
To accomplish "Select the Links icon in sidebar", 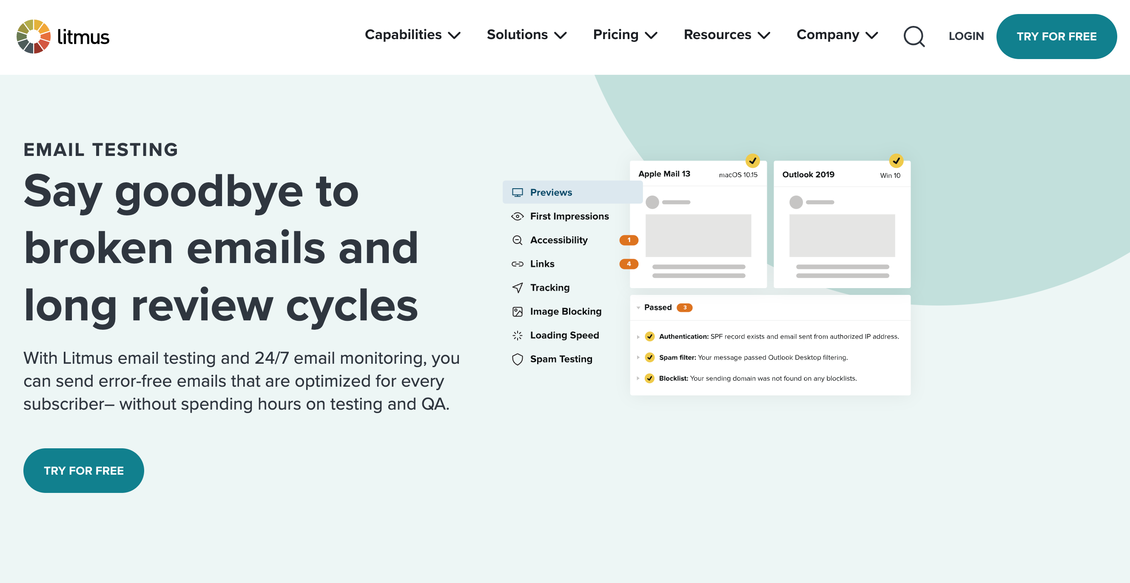I will pyautogui.click(x=516, y=263).
